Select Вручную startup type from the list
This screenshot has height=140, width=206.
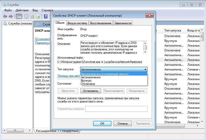(x=86, y=81)
